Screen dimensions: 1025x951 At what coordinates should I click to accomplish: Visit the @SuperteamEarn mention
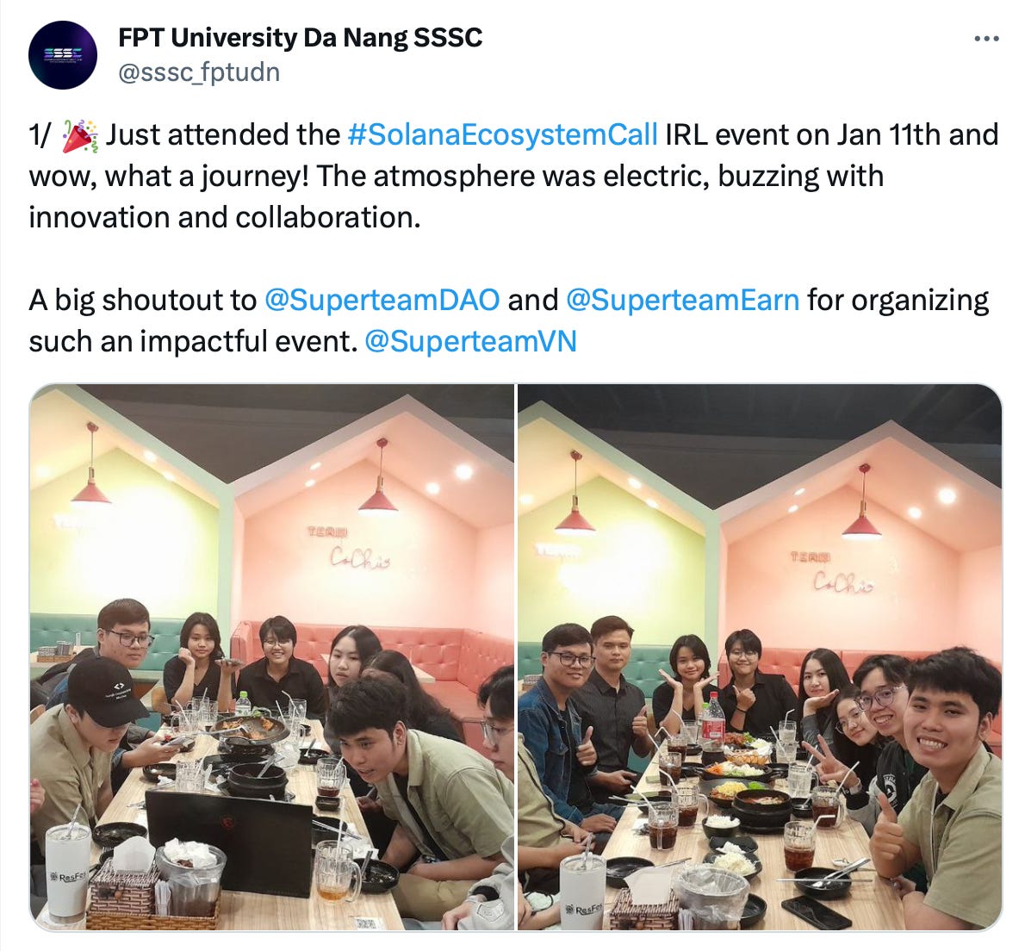[x=682, y=300]
